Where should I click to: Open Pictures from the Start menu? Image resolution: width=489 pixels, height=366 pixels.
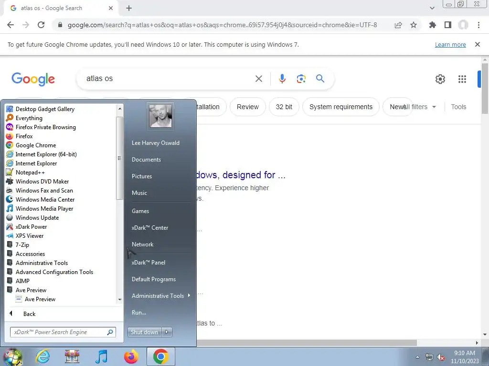pyautogui.click(x=141, y=176)
